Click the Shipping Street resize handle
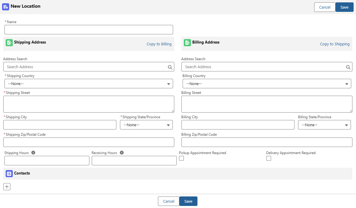This screenshot has width=356, height=208. pyautogui.click(x=173, y=111)
